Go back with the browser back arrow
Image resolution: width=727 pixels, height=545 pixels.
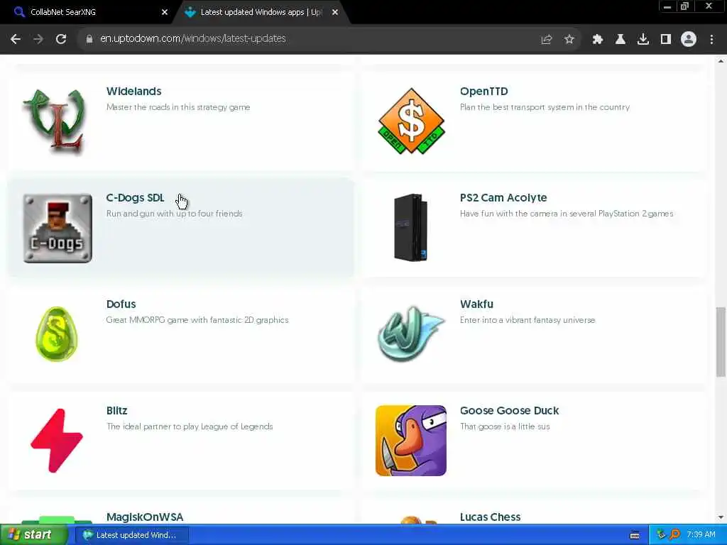(x=16, y=39)
